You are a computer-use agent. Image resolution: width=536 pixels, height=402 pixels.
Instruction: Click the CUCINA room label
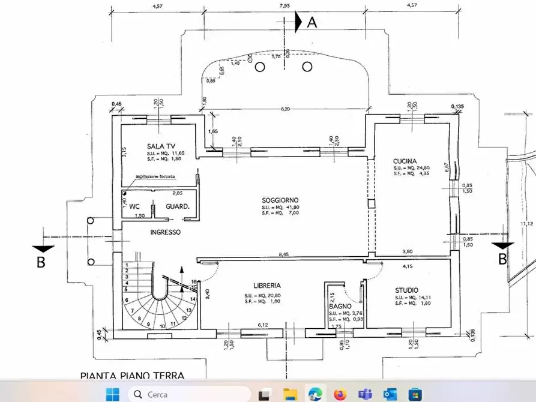click(405, 161)
